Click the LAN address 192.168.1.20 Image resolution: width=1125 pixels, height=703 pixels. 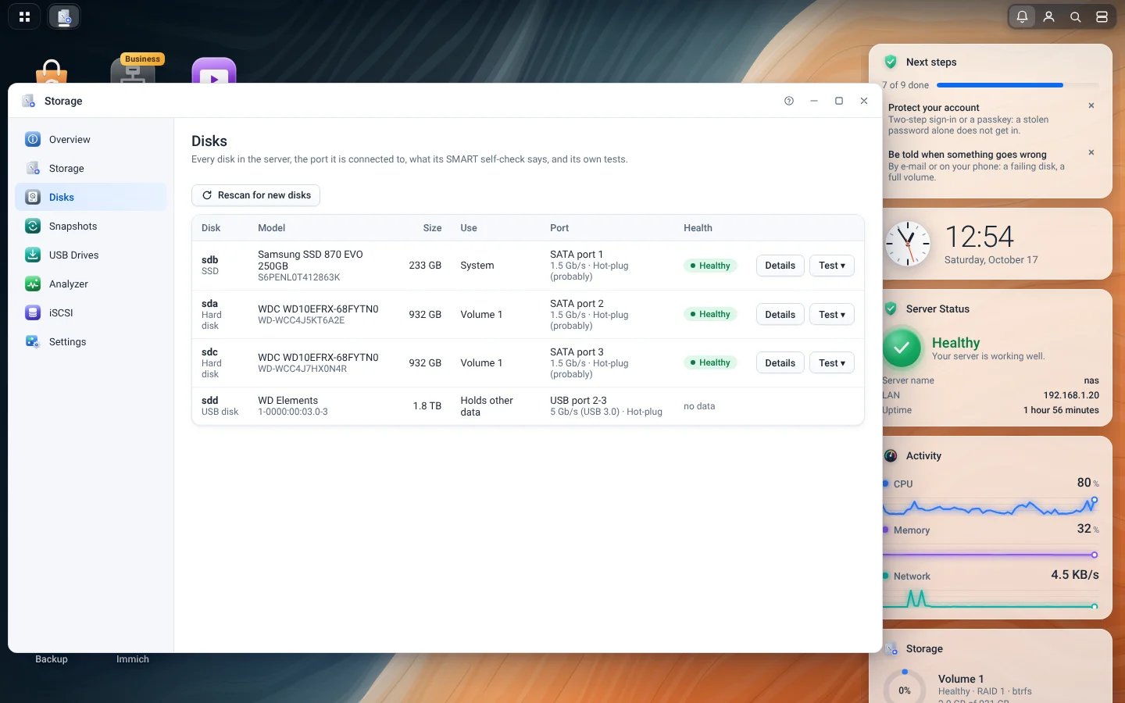(x=1071, y=395)
